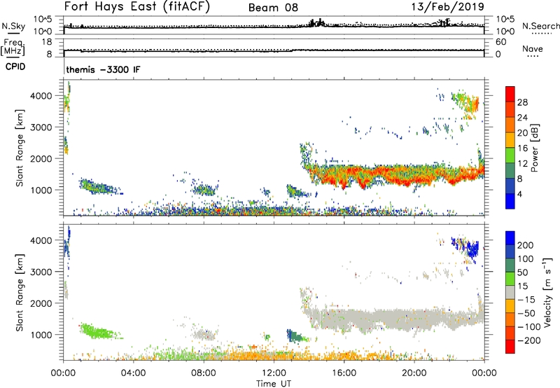Click the '18' frequency axis tick
Screen dimensions: 560x388
47,42
